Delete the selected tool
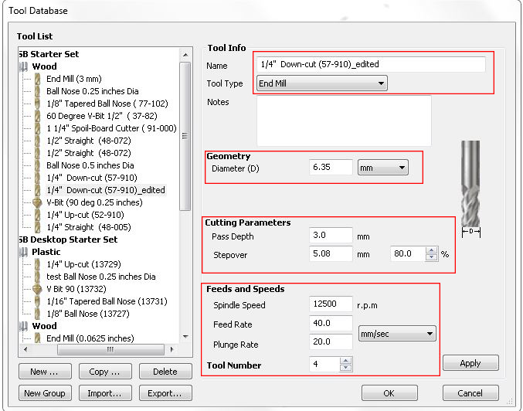 165,372
